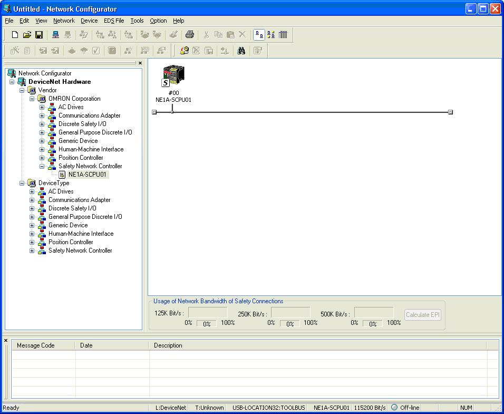Click USB-LOCATION32:TOOLBUS in status bar
504x414 pixels.
tap(269, 408)
